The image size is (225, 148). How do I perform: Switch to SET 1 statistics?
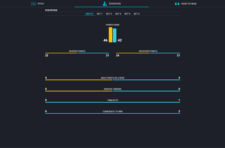pyautogui.click(x=100, y=14)
